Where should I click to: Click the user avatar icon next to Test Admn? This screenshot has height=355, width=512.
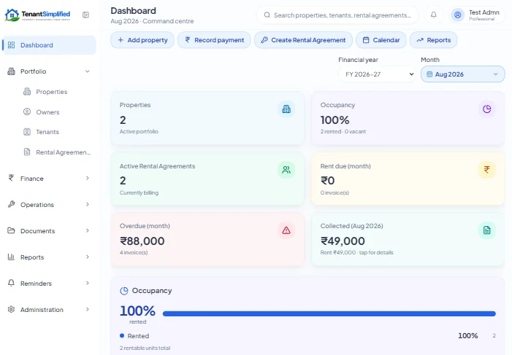point(458,15)
